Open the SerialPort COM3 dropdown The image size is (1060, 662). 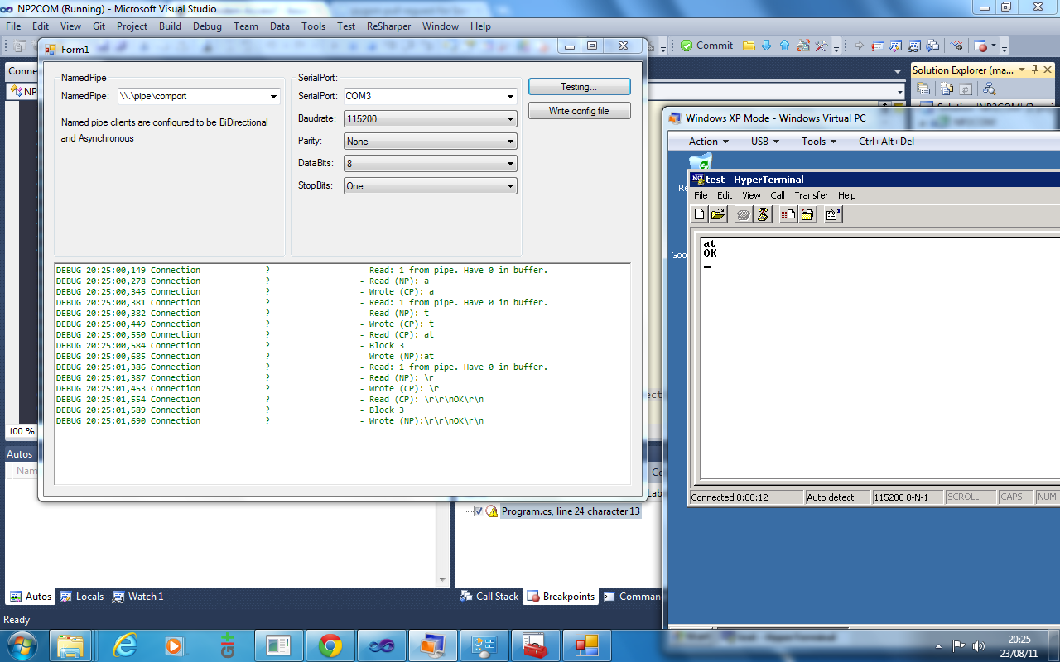point(511,96)
